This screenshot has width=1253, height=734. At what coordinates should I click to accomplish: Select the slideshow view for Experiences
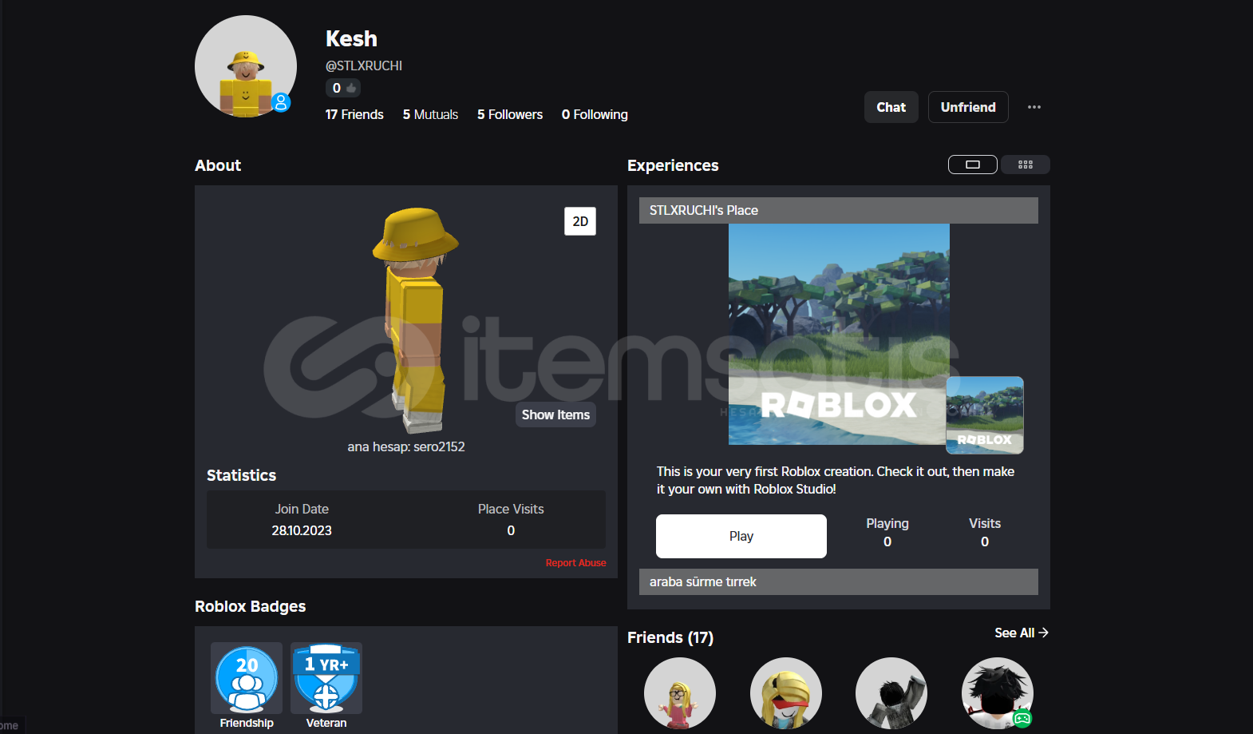click(973, 165)
